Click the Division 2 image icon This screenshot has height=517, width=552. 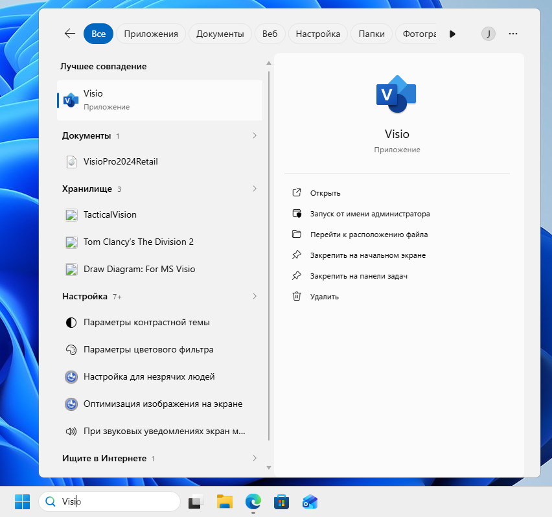pyautogui.click(x=71, y=242)
